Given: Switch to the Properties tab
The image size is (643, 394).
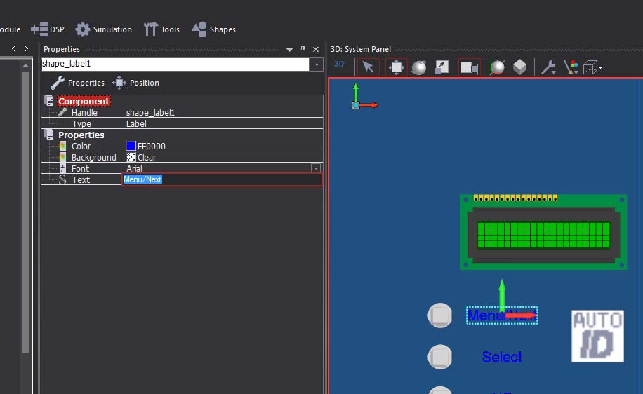Looking at the screenshot, I should coord(77,83).
